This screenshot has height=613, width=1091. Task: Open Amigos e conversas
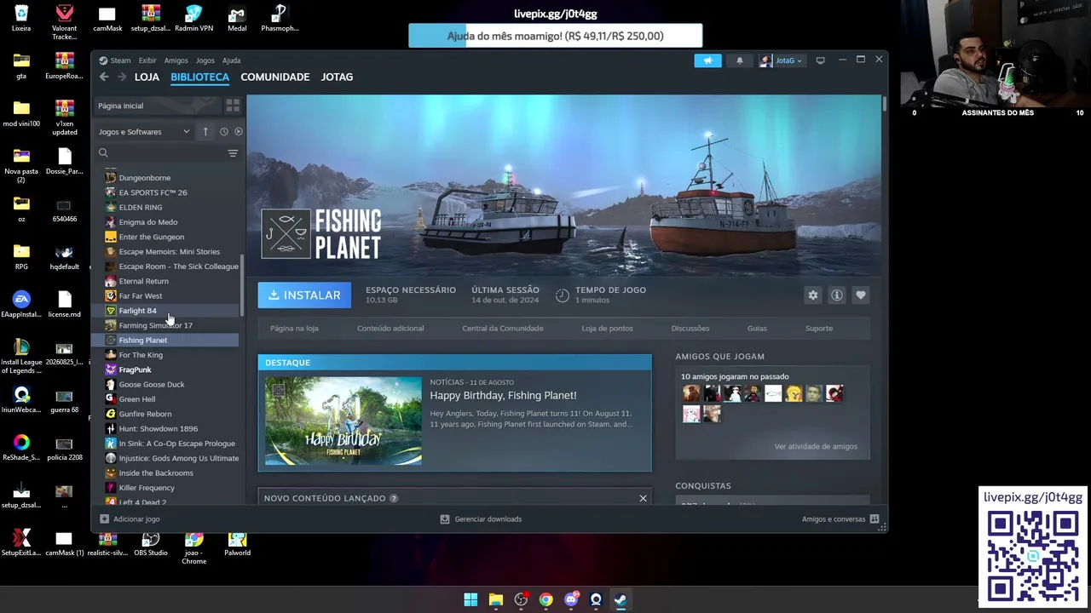pos(840,518)
